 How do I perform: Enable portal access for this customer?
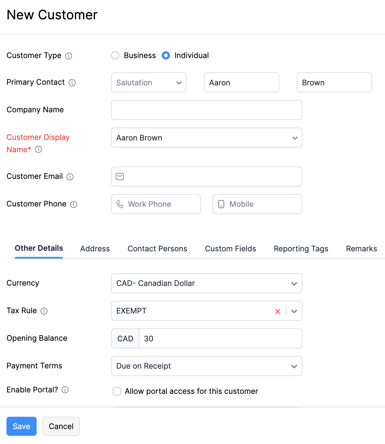point(117,391)
